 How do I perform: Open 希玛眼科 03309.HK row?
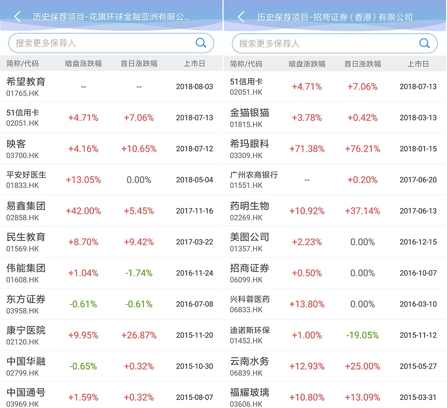pos(335,149)
